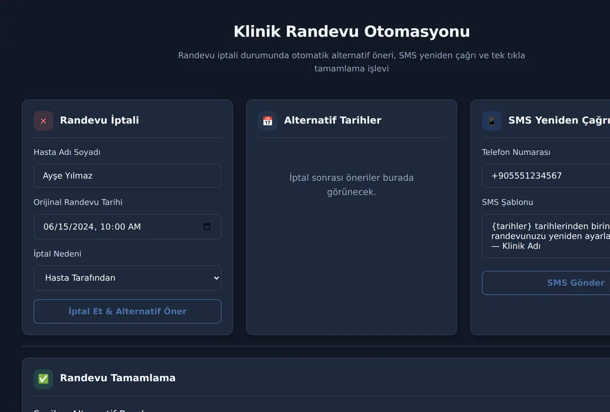Click İptal Et & Alternatif Öner button

128,311
